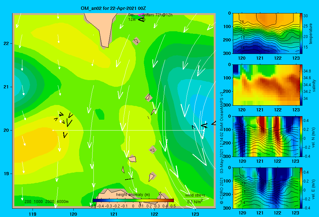Click longitude label '120' on main map axis
This screenshot has height=217, width=319.
(x=73, y=214)
